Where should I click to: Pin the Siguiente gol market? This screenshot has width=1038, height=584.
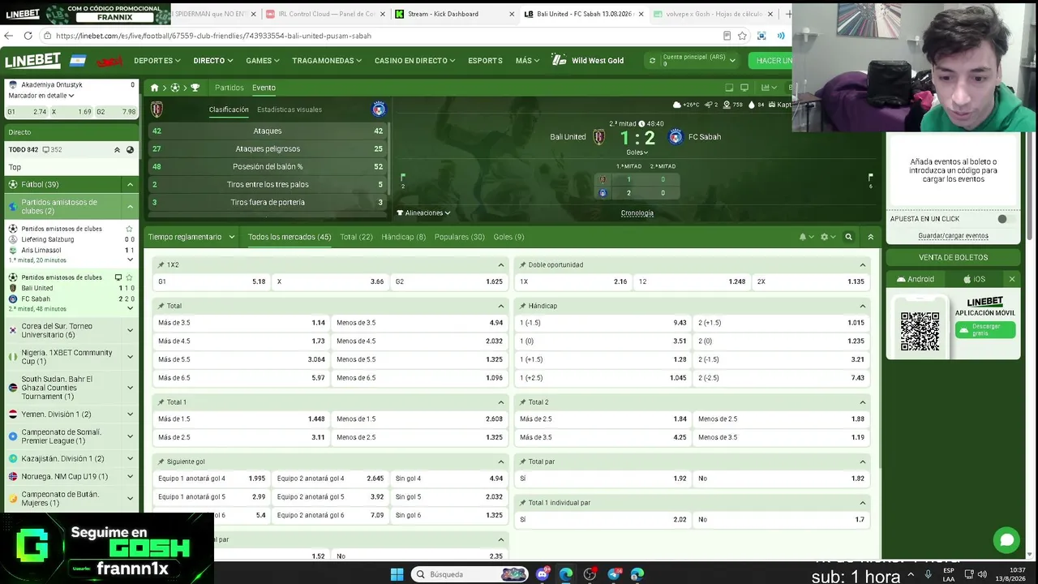[161, 462]
